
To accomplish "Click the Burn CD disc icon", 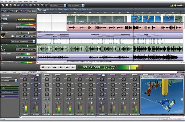I will click(x=31, y=5).
